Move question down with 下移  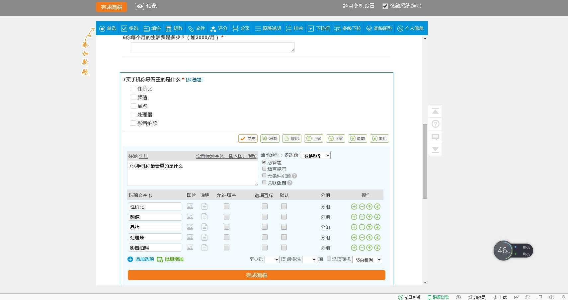(x=336, y=138)
